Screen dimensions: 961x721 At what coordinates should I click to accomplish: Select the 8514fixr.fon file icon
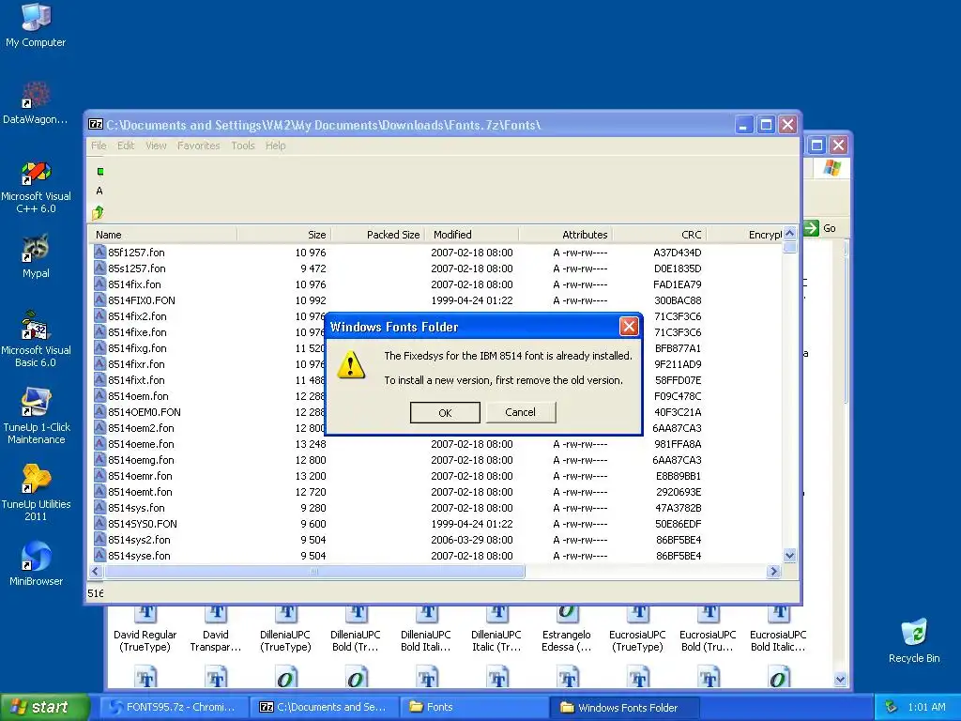point(99,363)
